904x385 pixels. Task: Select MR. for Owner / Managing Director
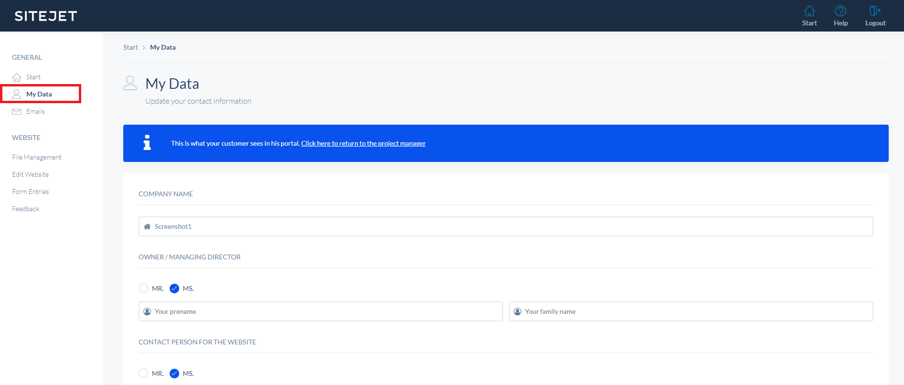pyautogui.click(x=143, y=288)
